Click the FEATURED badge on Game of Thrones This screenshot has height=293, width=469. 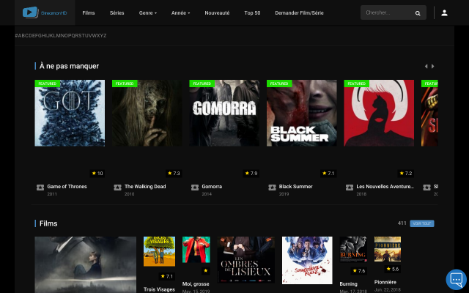[x=47, y=84]
